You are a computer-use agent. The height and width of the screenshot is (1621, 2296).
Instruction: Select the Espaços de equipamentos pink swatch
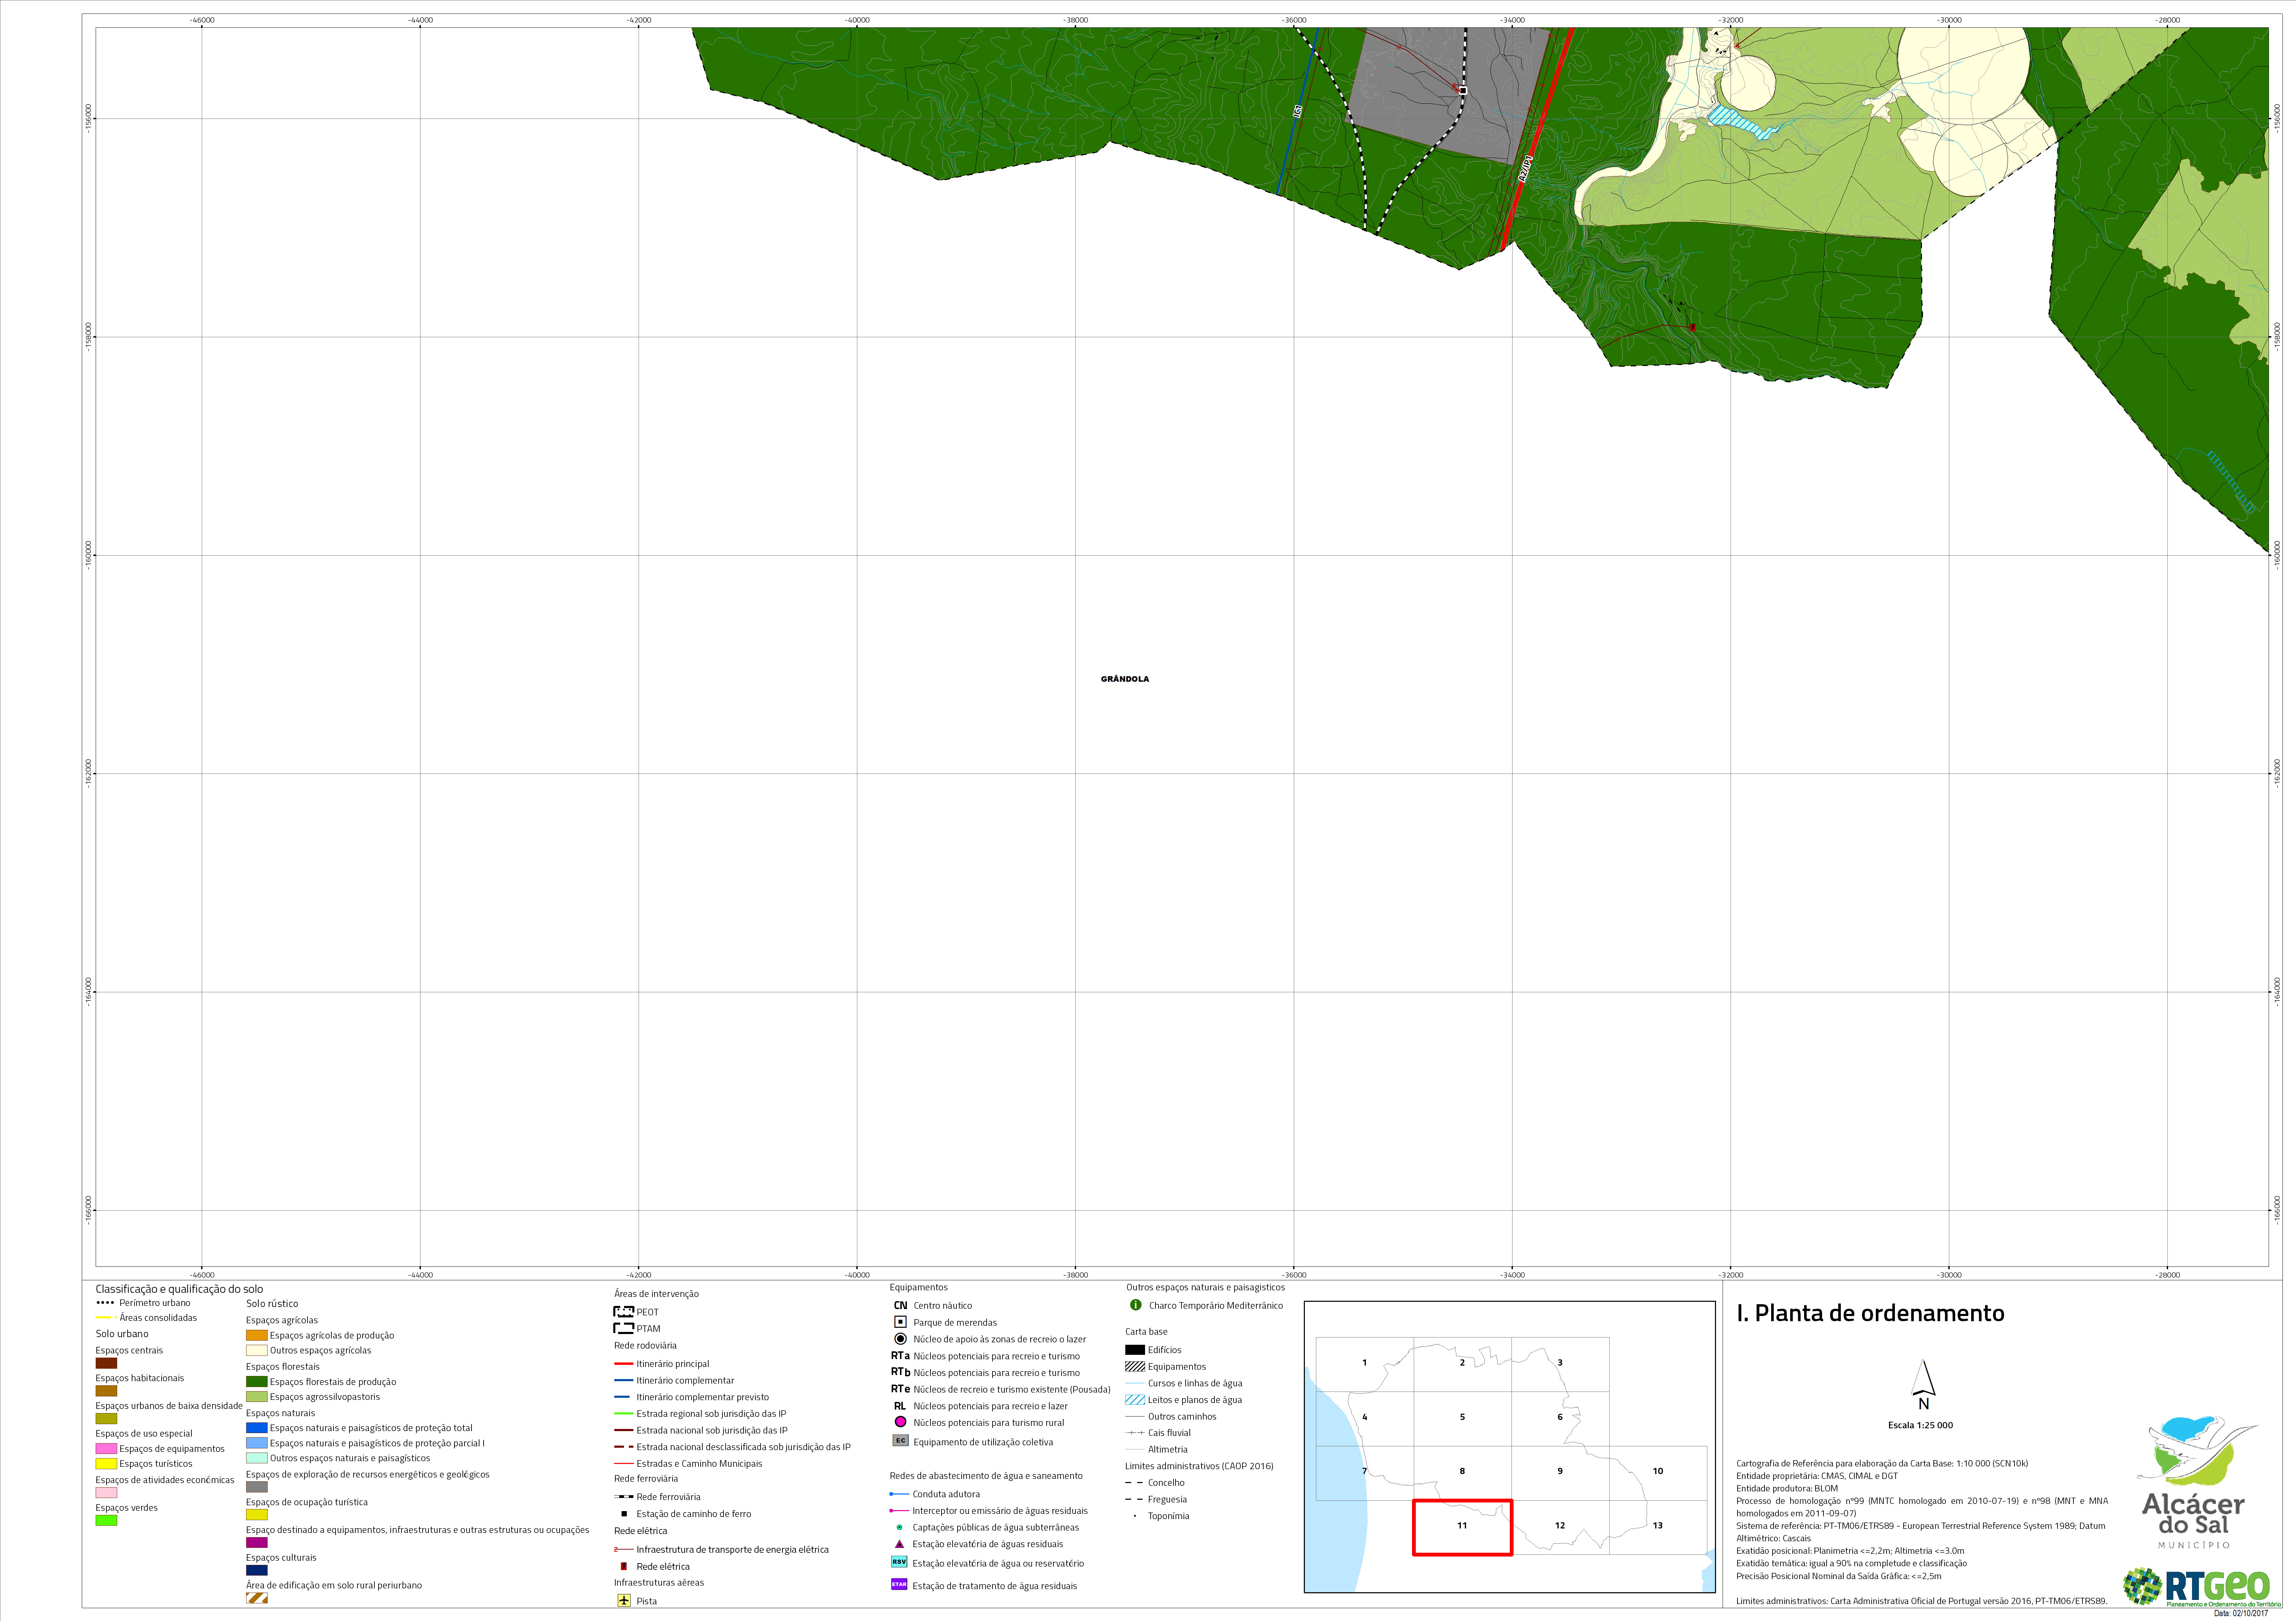106,1449
